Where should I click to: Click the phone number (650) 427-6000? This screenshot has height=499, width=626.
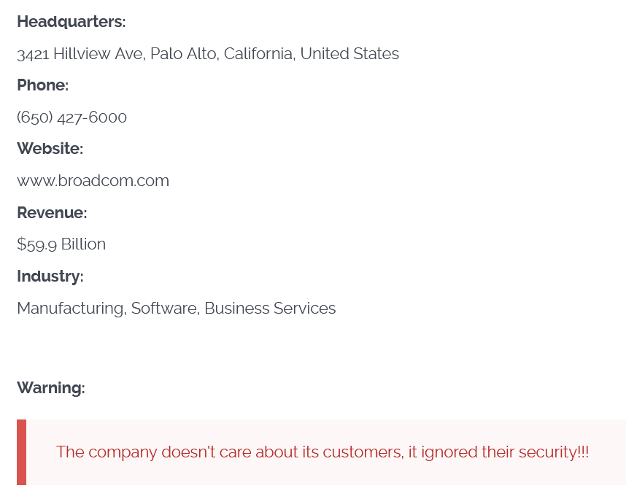[72, 117]
